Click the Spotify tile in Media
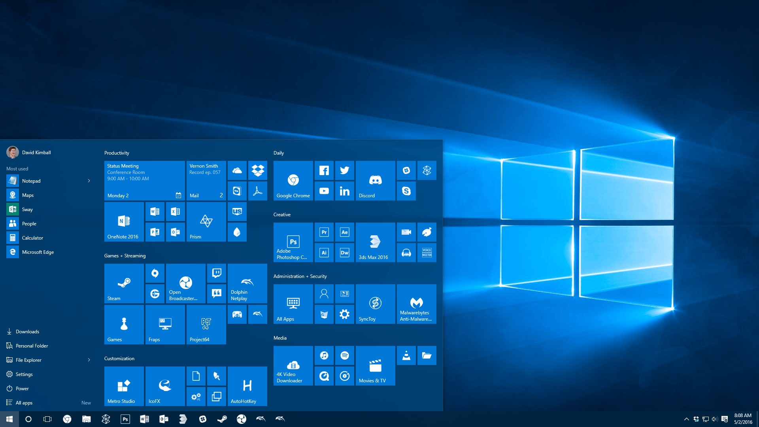759x427 pixels. click(x=344, y=355)
